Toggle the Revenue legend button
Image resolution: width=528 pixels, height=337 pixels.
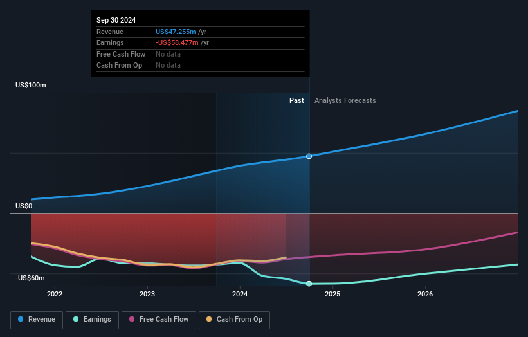37,320
